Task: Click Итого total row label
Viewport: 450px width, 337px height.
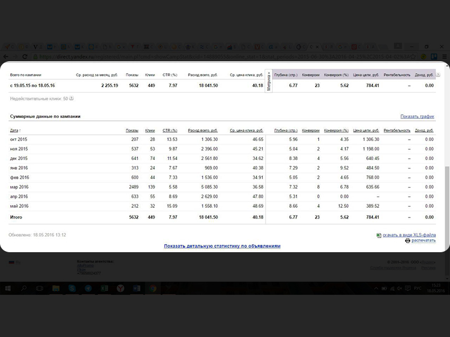Action: click(16, 217)
